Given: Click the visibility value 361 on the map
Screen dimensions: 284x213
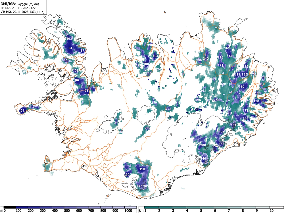Looking at the screenshot, I should pyautogui.click(x=203, y=91).
